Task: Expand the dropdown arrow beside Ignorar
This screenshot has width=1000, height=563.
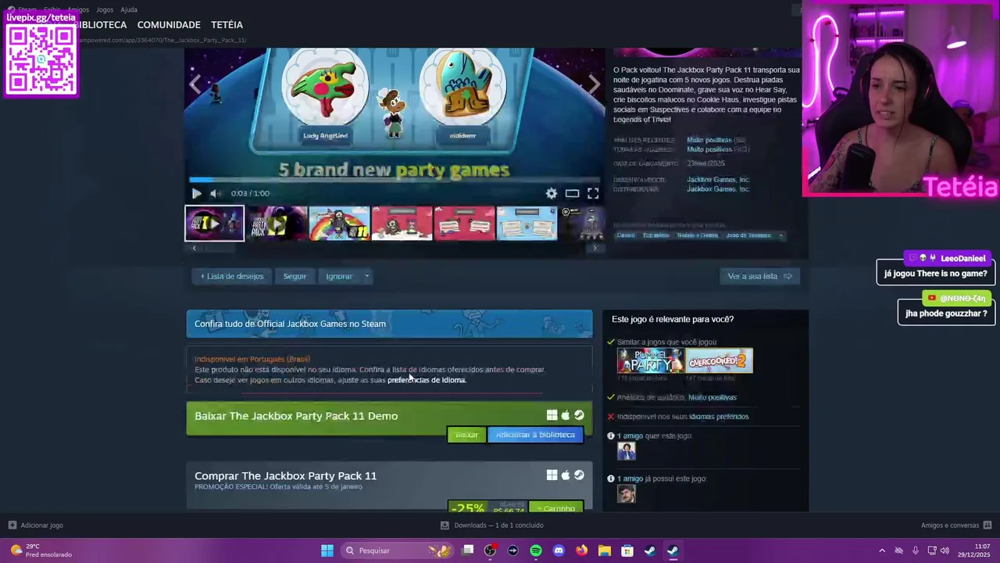Action: tap(366, 276)
